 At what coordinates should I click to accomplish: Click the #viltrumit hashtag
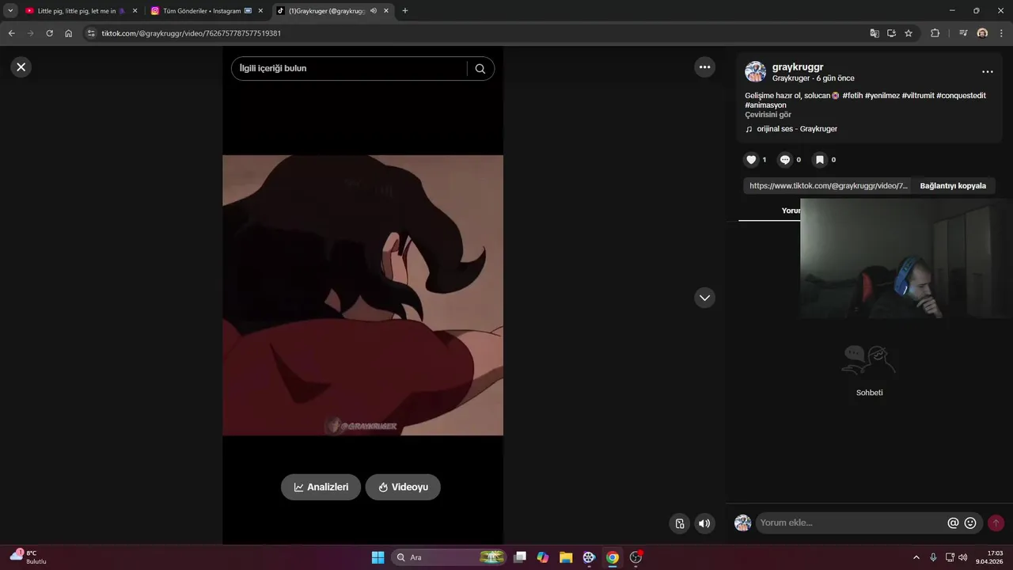point(918,95)
